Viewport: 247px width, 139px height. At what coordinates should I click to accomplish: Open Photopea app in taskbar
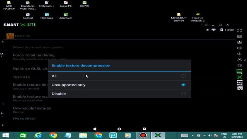tap(113, 135)
